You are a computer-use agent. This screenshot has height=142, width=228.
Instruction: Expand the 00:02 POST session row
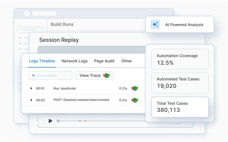point(31,100)
